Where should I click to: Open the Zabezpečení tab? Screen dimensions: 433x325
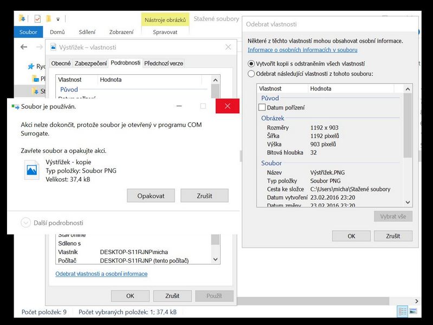pos(91,63)
